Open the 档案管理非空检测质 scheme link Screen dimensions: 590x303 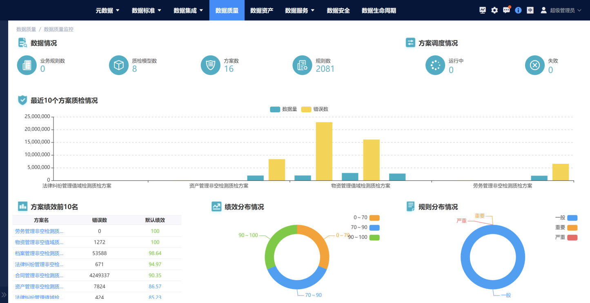point(39,253)
